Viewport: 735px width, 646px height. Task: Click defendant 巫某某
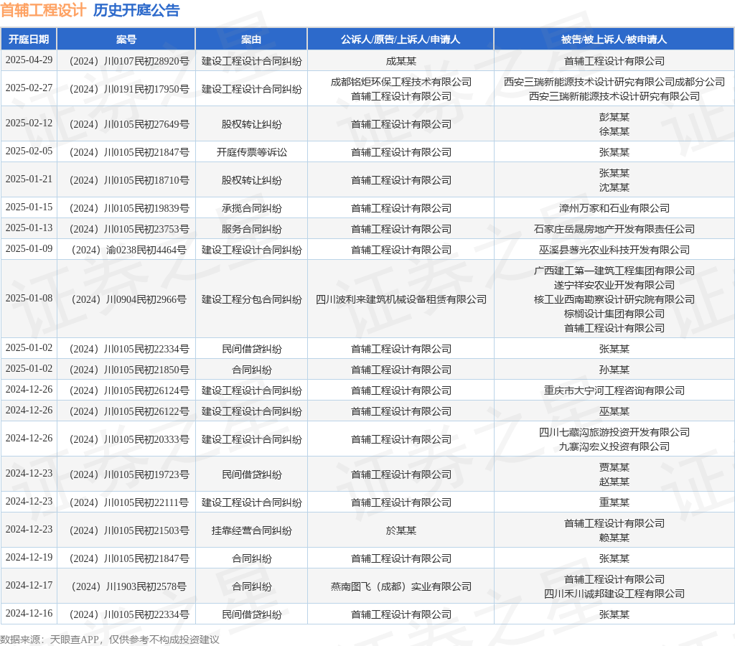(614, 411)
